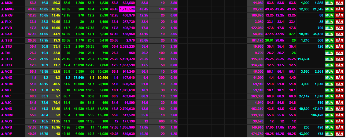The width and height of the screenshot is (346, 138).
Task: Click the 113,604 value in the TCB row
Action: click(x=304, y=59)
